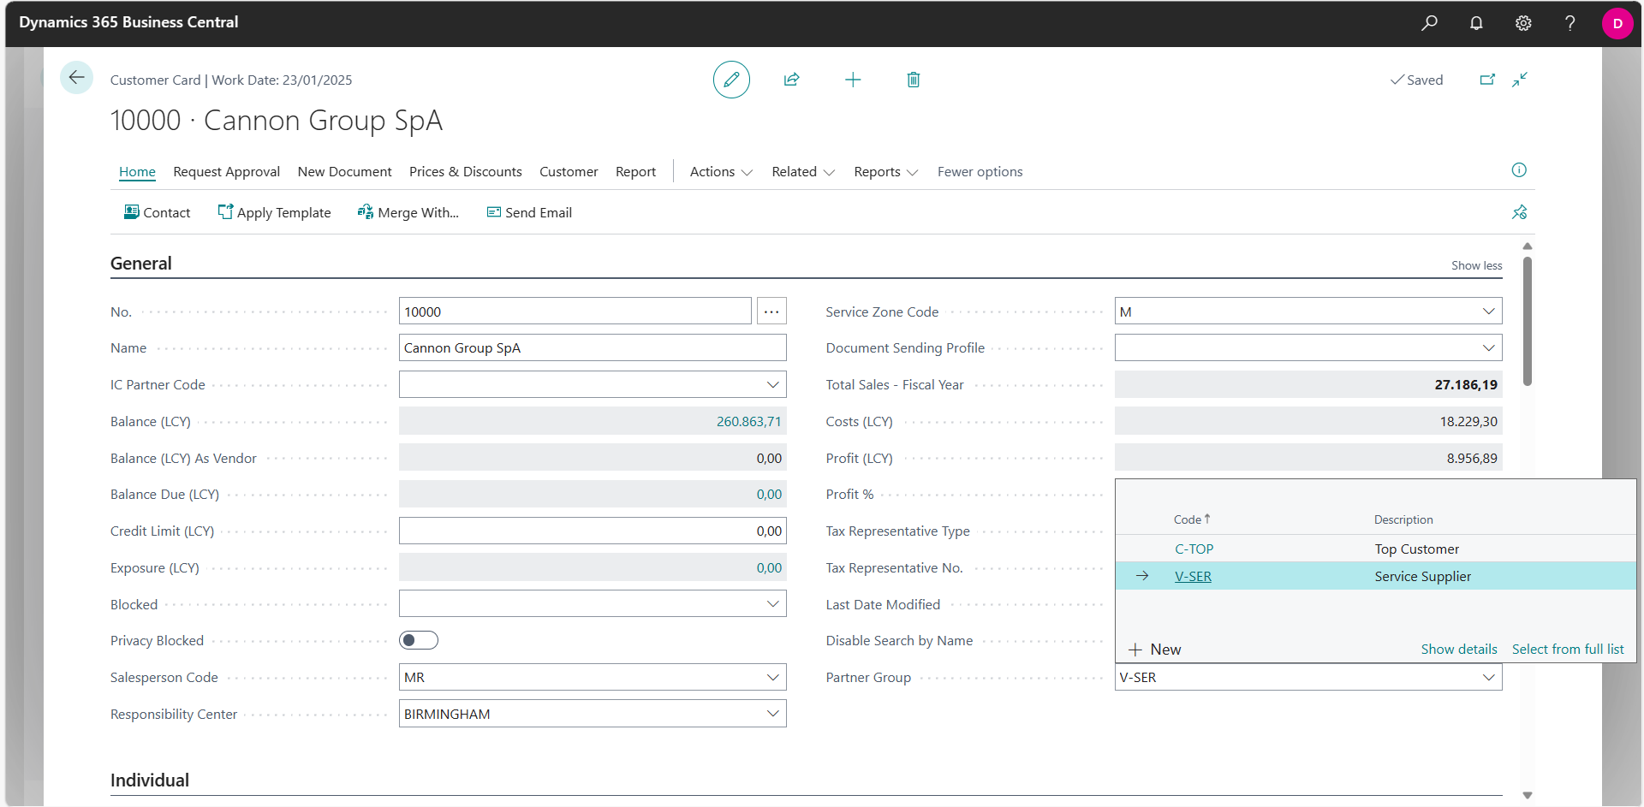Click the share icon

click(x=791, y=80)
